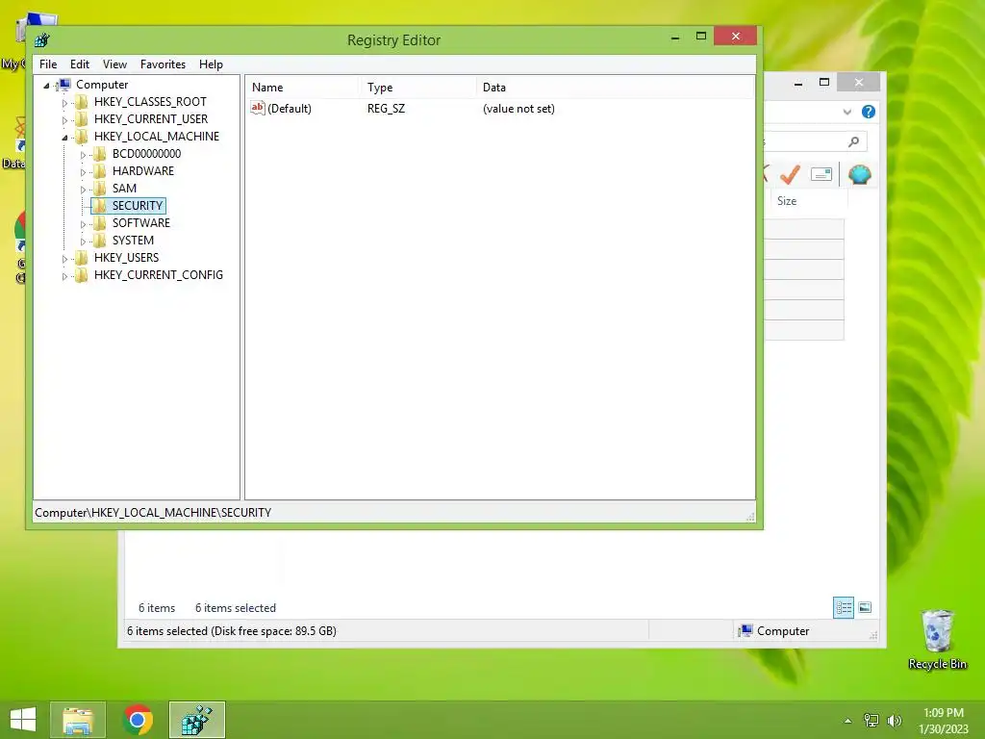Switch to details view in background window
985x739 pixels.
(844, 608)
